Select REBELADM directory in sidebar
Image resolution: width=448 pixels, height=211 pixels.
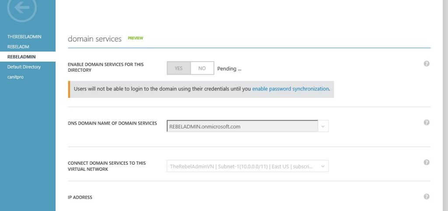pos(18,47)
